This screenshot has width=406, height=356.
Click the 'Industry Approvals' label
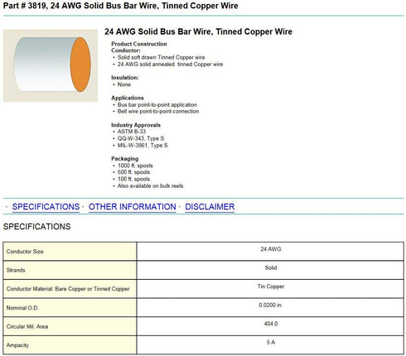point(136,125)
